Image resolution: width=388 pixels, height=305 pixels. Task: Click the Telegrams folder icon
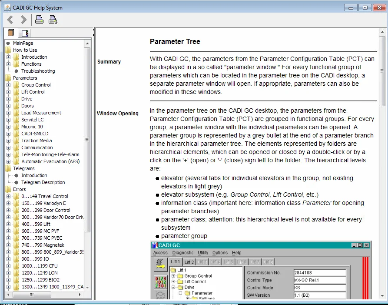8,168
